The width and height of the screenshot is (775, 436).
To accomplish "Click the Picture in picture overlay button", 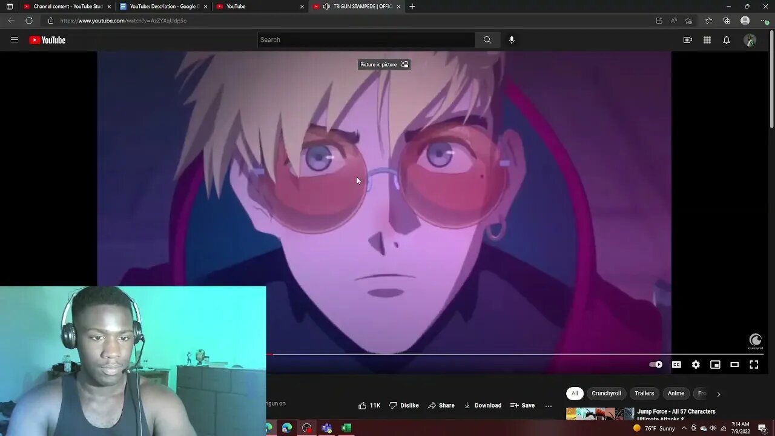I will [384, 64].
